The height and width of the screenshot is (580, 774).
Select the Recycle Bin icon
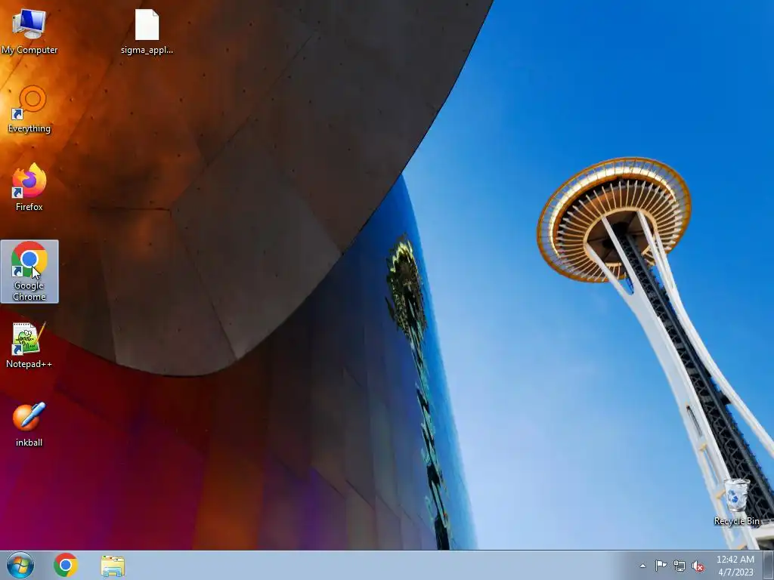[x=736, y=501]
